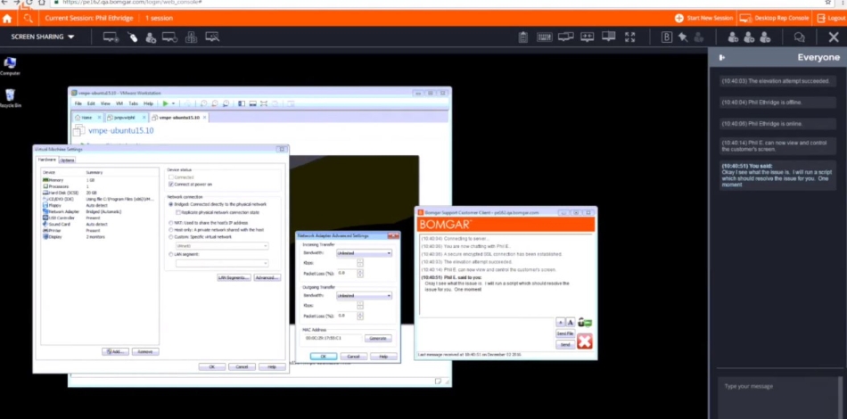The width and height of the screenshot is (847, 419).
Task: Click the red X in Bomgar client
Action: [585, 341]
